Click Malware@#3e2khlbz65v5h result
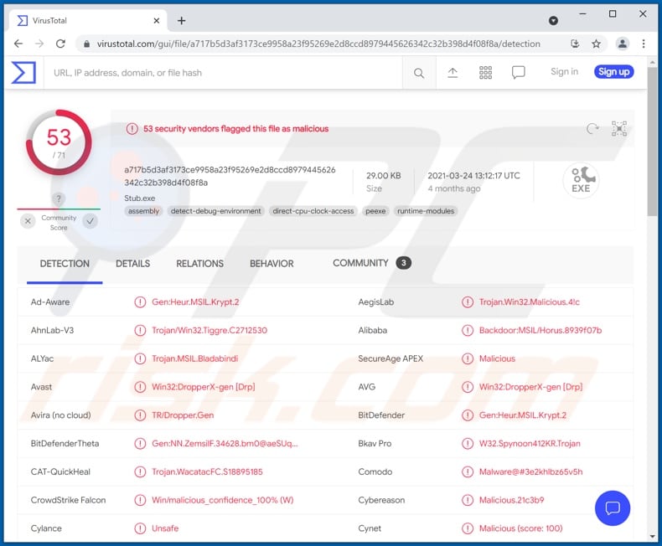 click(x=530, y=471)
